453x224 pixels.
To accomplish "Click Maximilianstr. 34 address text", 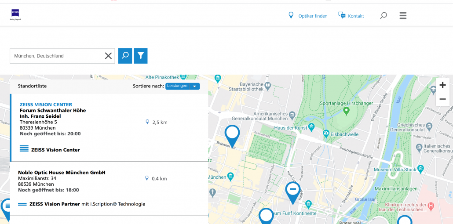I will [x=37, y=178].
